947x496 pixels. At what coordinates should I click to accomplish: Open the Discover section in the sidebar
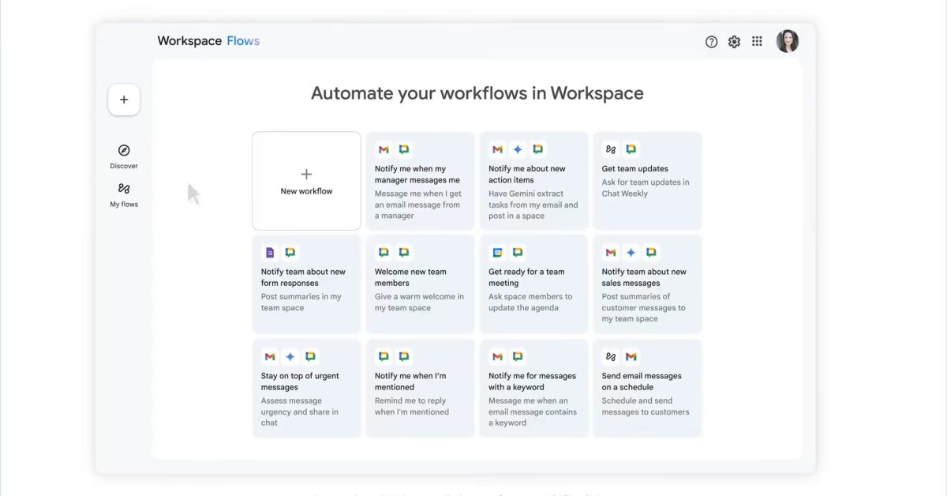coord(123,155)
